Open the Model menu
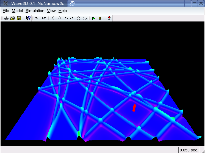The width and height of the screenshot is (205, 155). coord(17,11)
